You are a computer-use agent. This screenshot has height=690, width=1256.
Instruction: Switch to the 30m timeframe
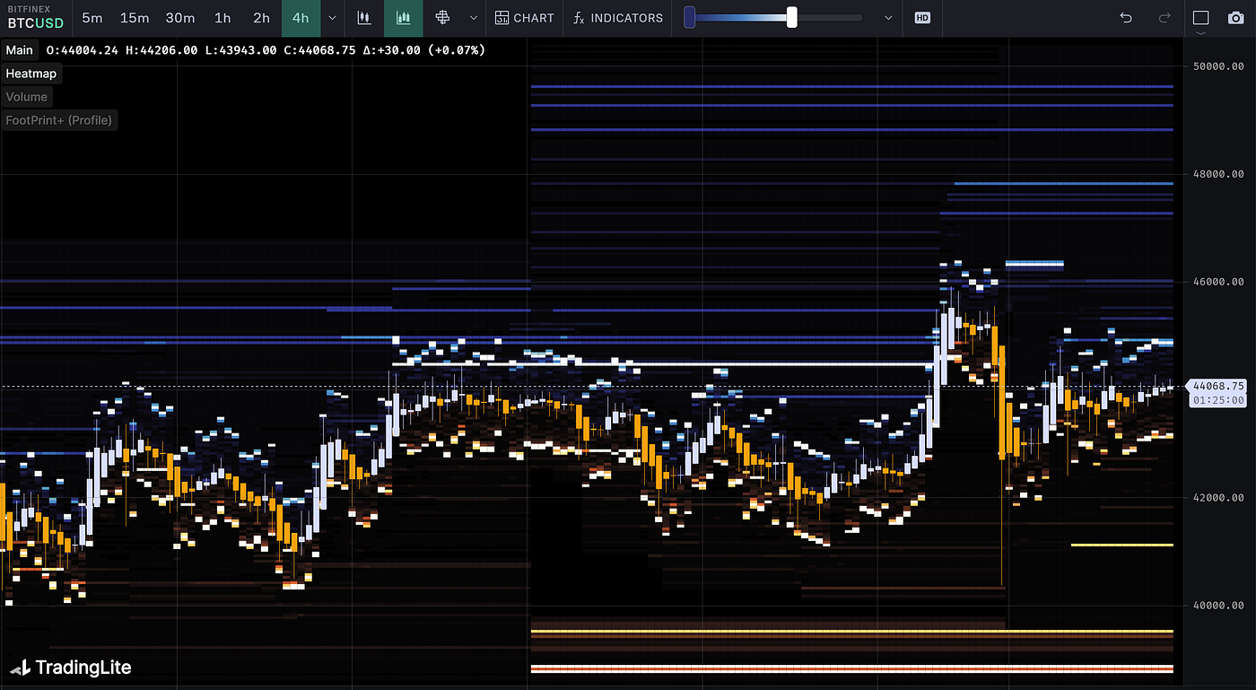click(x=180, y=18)
